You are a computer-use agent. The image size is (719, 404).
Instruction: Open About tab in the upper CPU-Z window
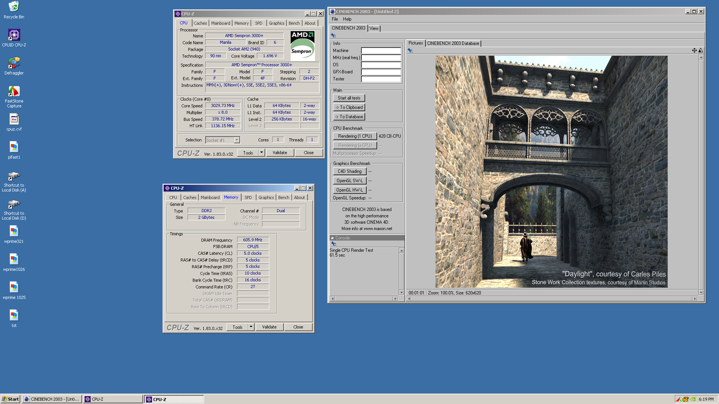[x=310, y=23]
